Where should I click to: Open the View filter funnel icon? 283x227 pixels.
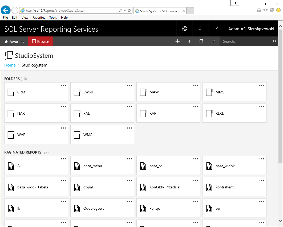[x=213, y=42]
